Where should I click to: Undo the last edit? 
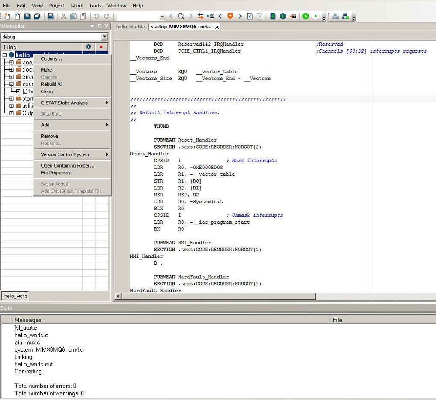point(96,16)
